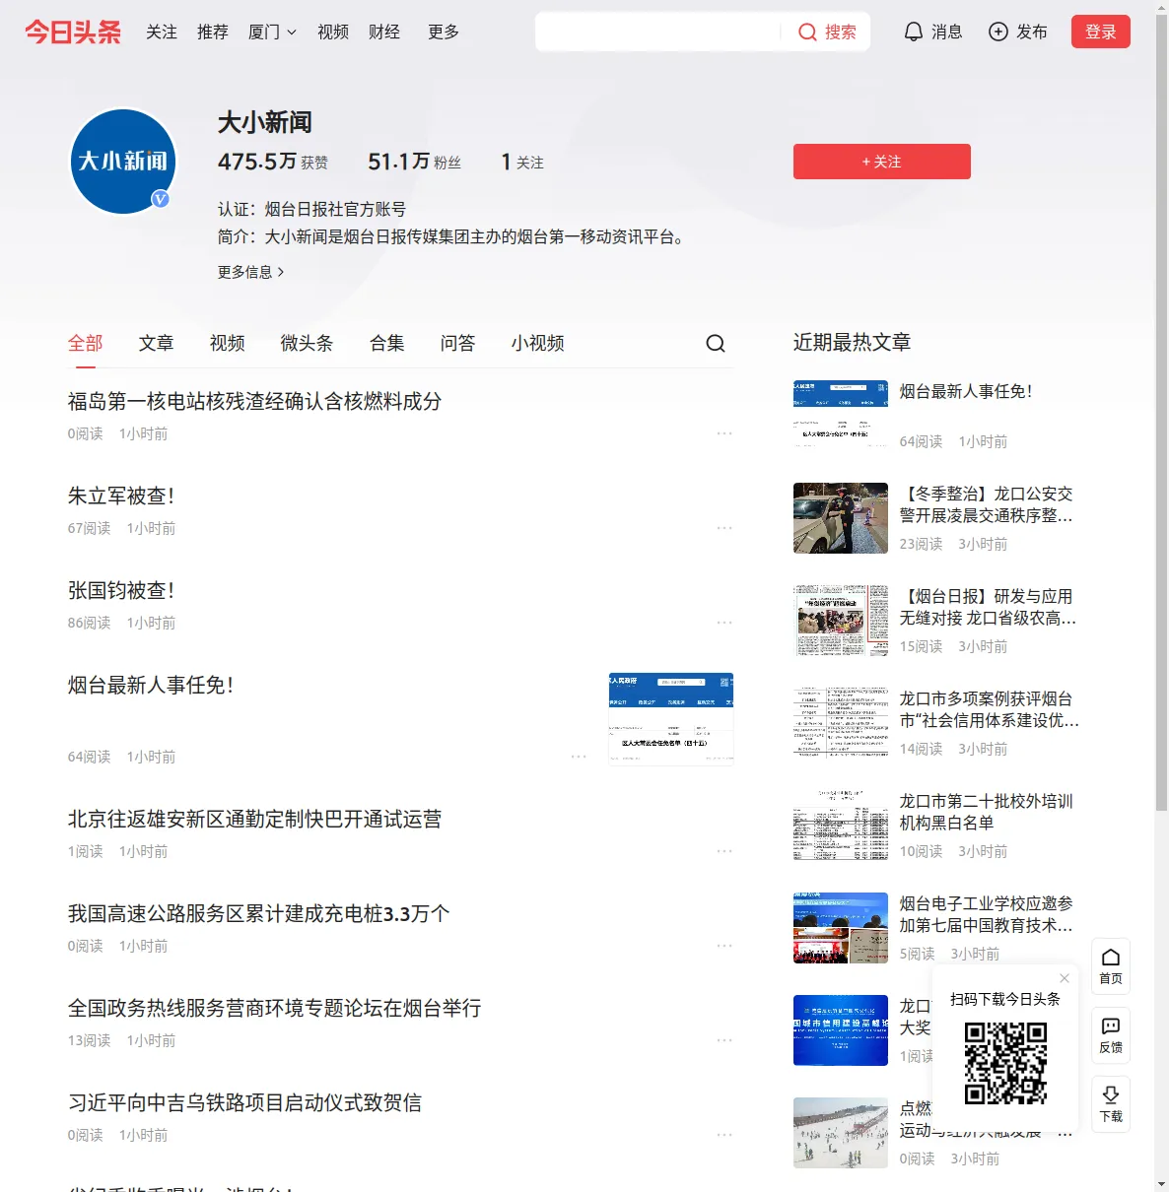The width and height of the screenshot is (1169, 1192).
Task: Open more options for 北京往返雄安新区 article
Action: pyautogui.click(x=724, y=851)
